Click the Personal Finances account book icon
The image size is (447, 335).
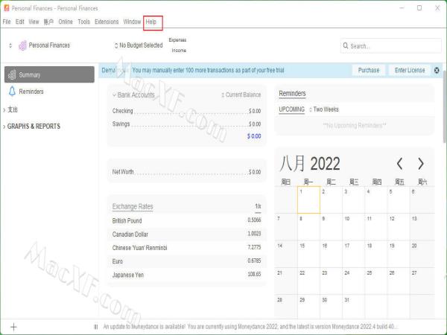[22, 45]
